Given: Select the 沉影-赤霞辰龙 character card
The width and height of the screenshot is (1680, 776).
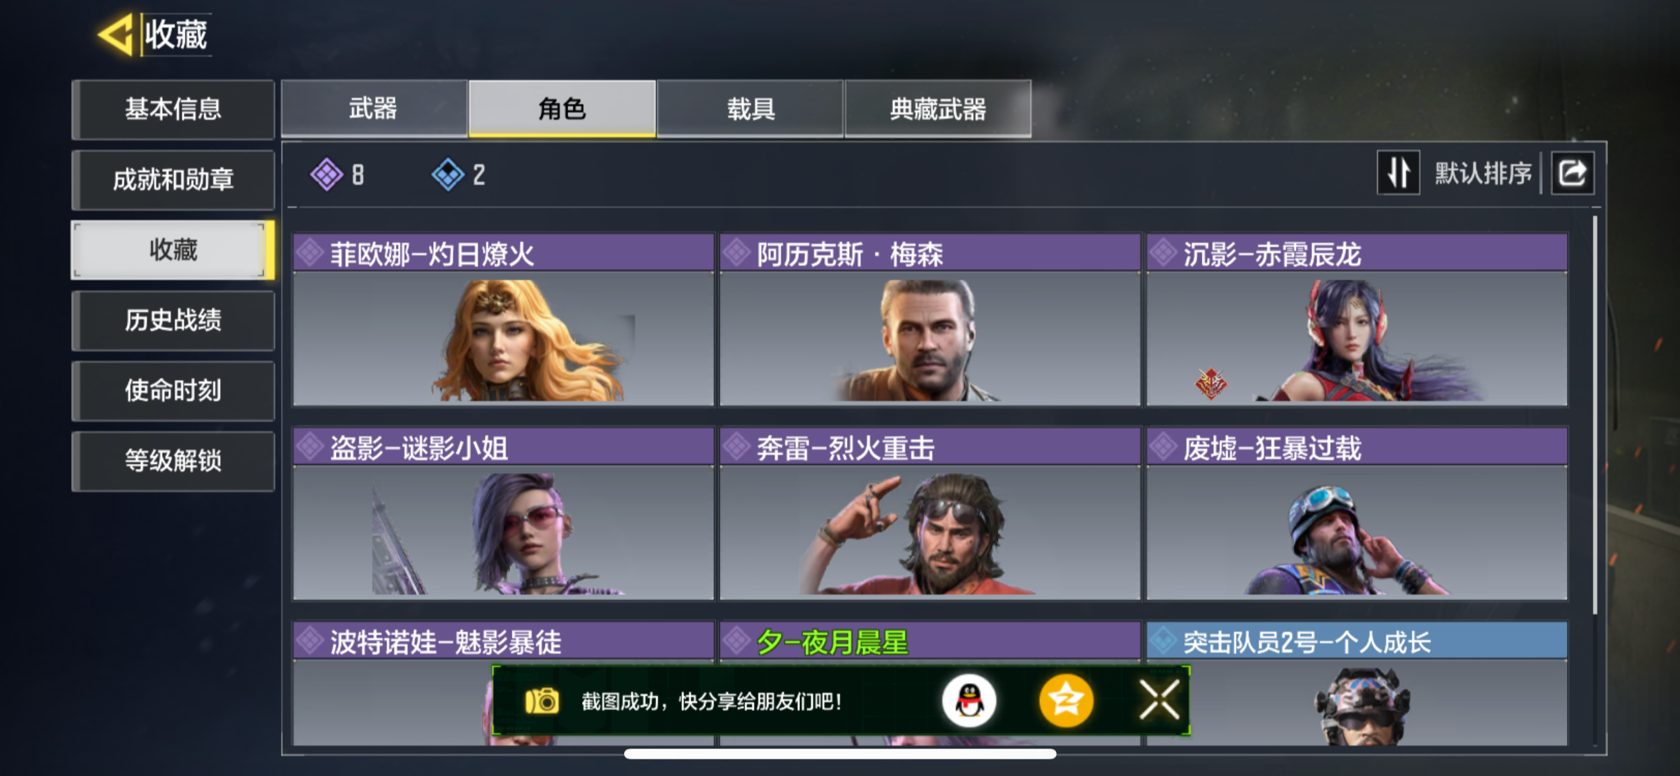Looking at the screenshot, I should (x=1357, y=319).
